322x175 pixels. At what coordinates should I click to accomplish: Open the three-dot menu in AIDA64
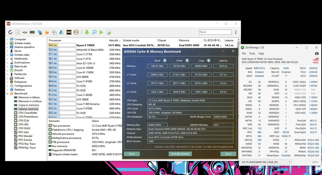click(236, 32)
